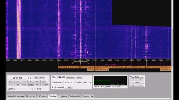The width and height of the screenshot is (179, 100).
Task: Tune to the EQA/D station label
Action: (91, 67)
